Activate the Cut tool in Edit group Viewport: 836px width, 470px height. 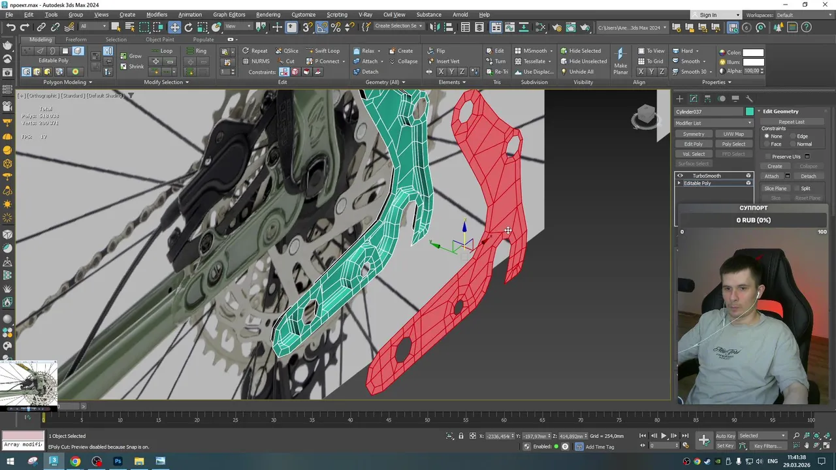pyautogui.click(x=286, y=61)
